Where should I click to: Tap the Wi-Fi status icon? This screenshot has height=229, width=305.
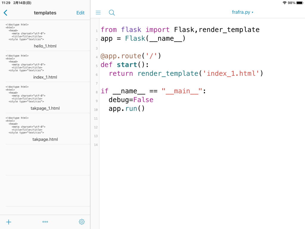click(x=284, y=3)
